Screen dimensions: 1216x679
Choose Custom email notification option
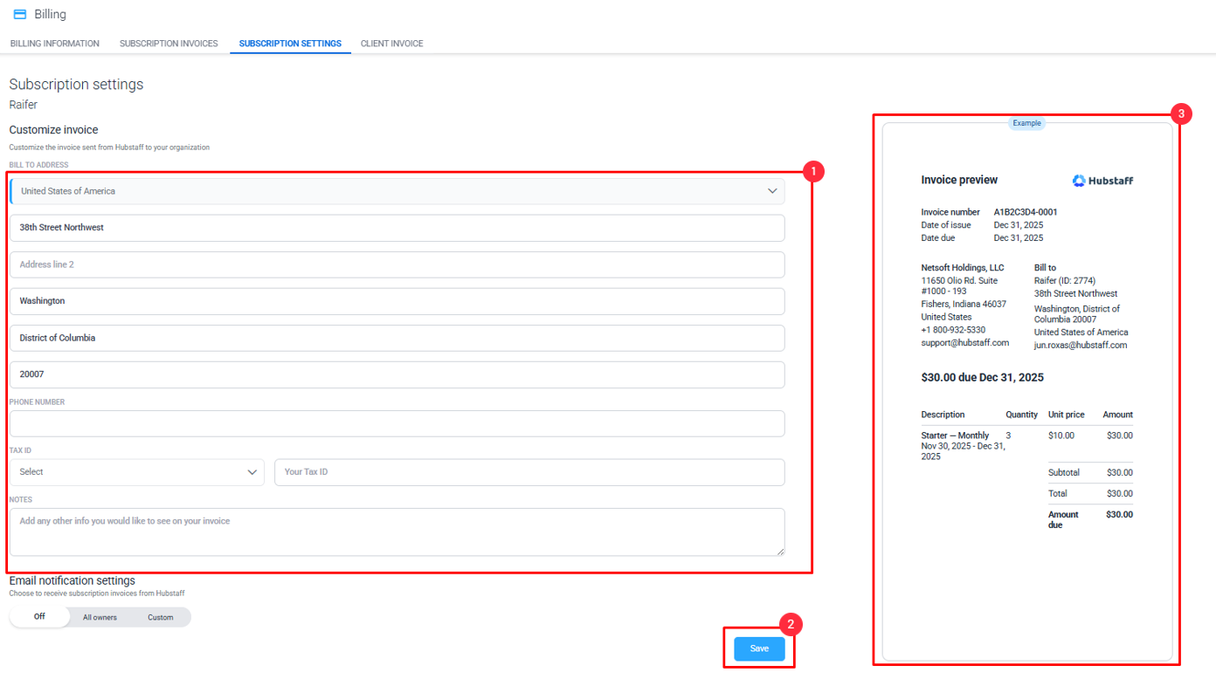click(160, 617)
